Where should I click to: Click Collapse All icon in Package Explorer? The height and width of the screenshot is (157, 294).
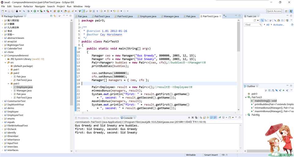[x=51, y=16]
